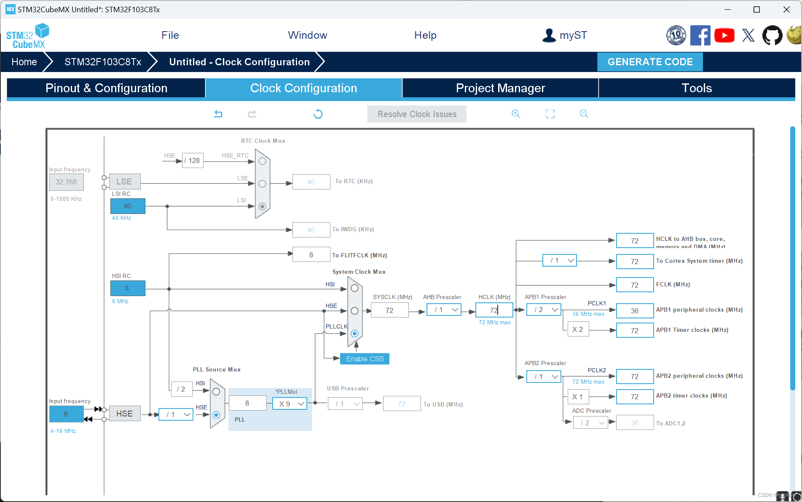802x502 pixels.
Task: Open the ADC Prescaler dropdown
Action: (x=590, y=423)
